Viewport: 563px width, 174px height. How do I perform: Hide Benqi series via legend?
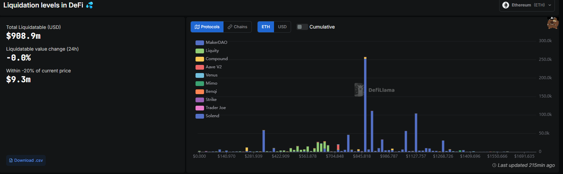[x=206, y=91]
